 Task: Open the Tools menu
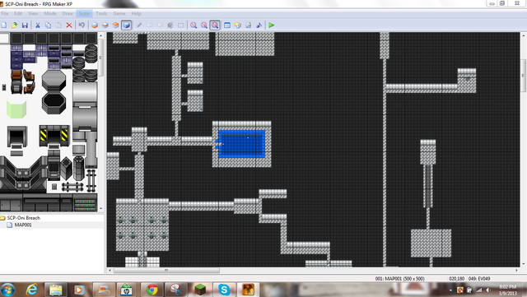coord(101,13)
